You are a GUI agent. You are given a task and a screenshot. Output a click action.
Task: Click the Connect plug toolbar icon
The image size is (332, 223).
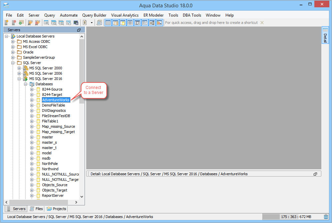coord(30,23)
